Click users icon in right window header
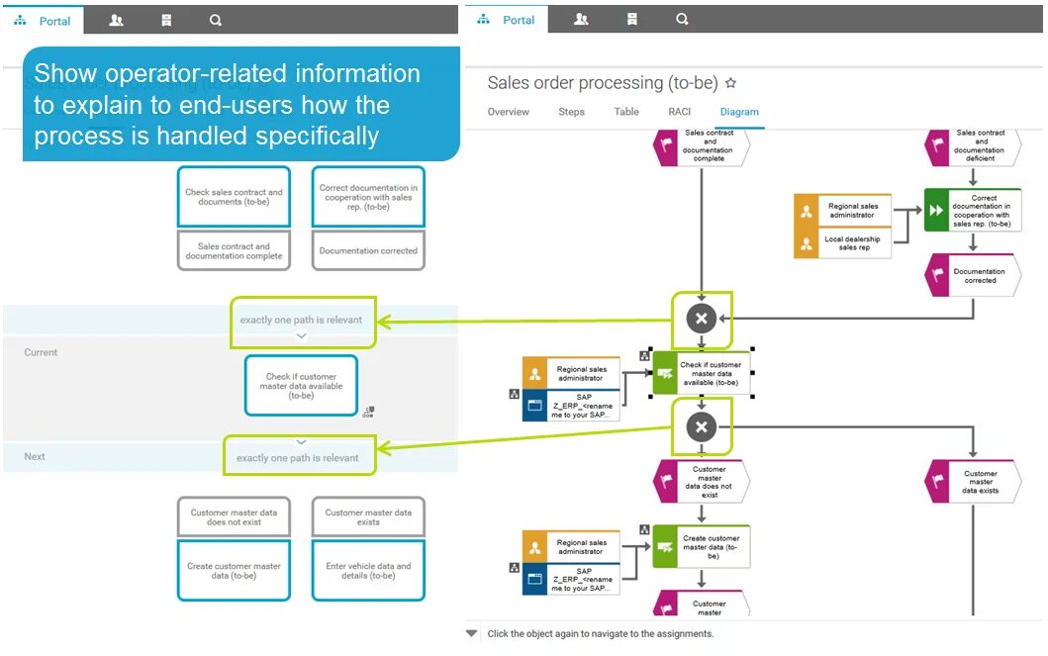1048x656 pixels. (582, 20)
